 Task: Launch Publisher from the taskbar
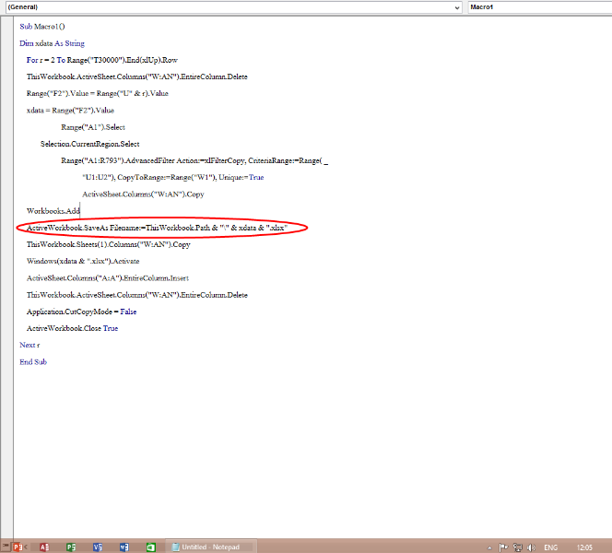tap(71, 547)
